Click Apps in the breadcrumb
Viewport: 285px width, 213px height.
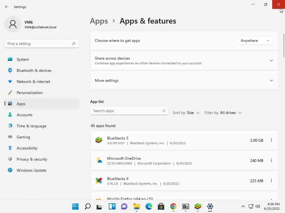(x=99, y=21)
